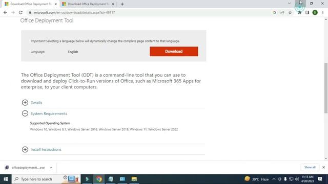The height and width of the screenshot is (184, 328).
Task: Reload the current page
Action: click(x=20, y=12)
